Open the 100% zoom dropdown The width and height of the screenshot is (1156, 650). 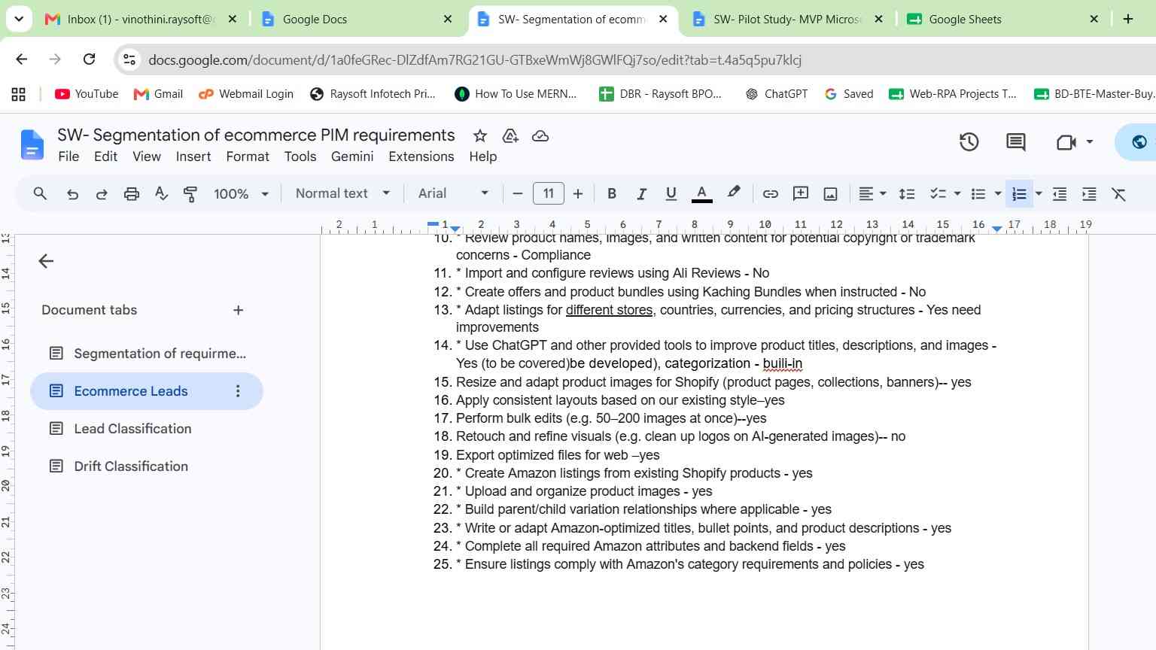click(x=241, y=193)
